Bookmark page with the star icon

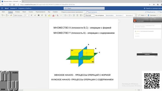[150, 5]
